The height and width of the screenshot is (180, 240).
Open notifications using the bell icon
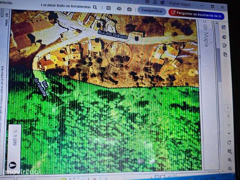(x=155, y=2)
